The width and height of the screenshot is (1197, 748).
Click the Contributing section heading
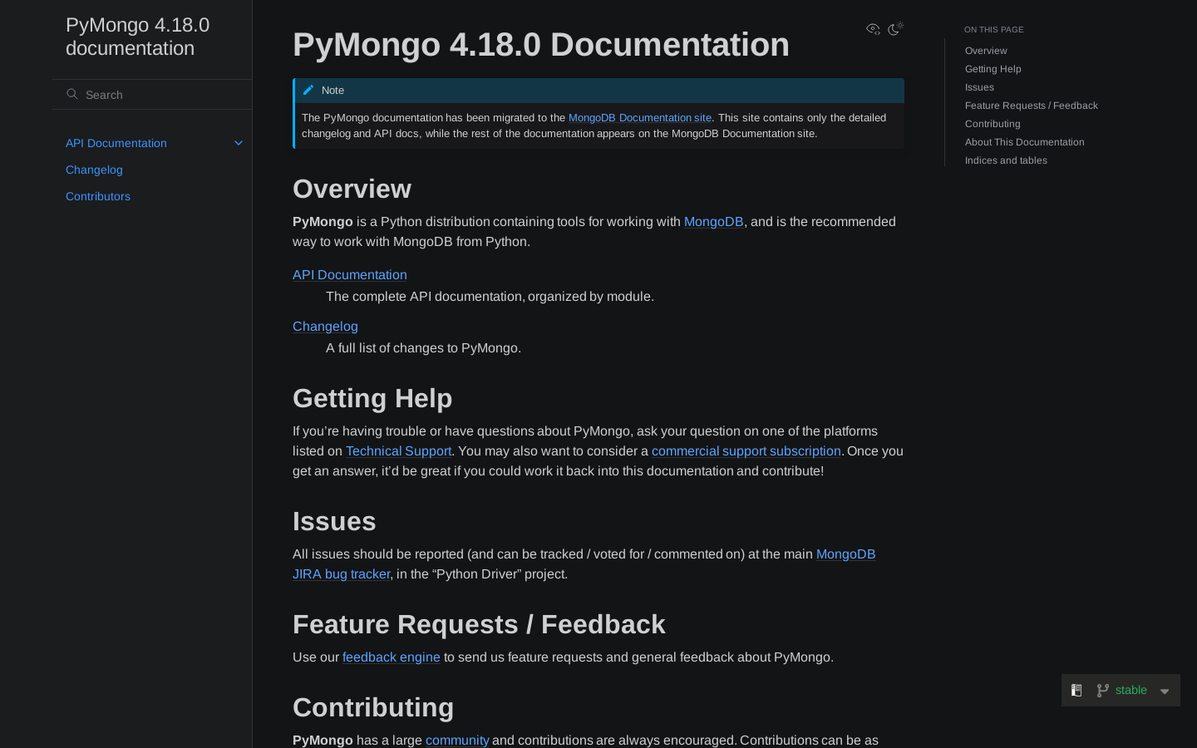point(373,707)
